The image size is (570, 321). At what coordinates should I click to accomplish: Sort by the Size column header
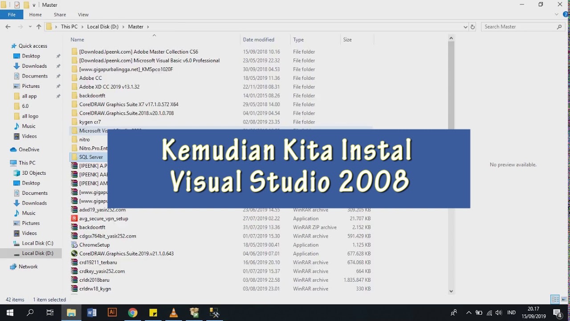[357, 40]
